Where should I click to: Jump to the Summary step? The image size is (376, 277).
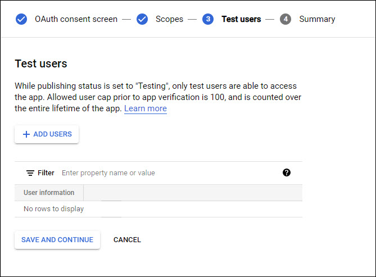click(x=317, y=19)
